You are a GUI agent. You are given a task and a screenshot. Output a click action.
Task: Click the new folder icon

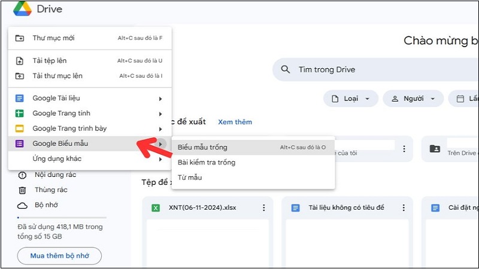[x=20, y=38]
